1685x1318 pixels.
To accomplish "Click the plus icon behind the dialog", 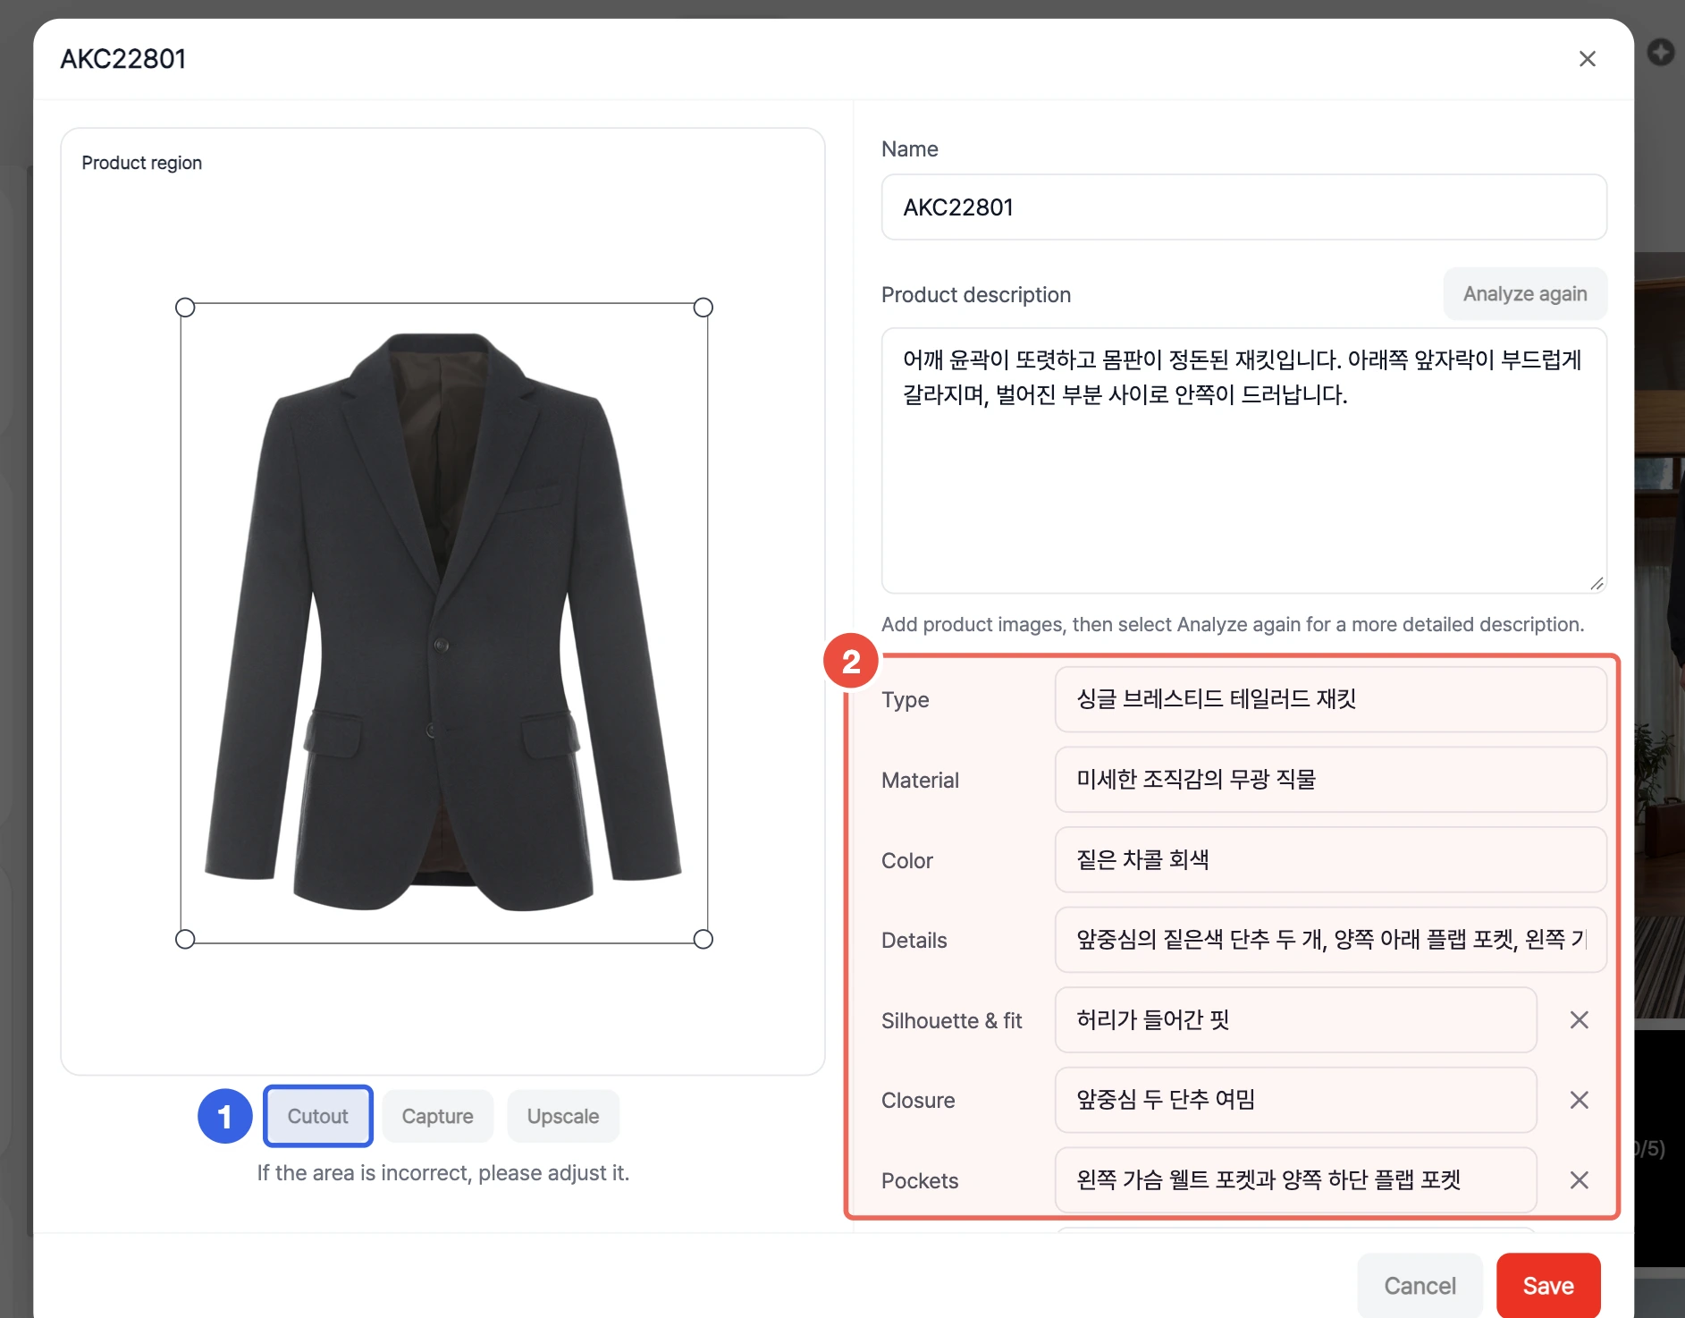I will point(1661,53).
